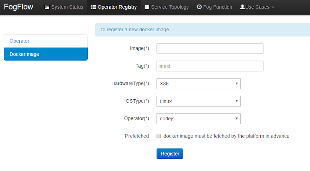Click the Use Cases user icon

(x=242, y=7)
